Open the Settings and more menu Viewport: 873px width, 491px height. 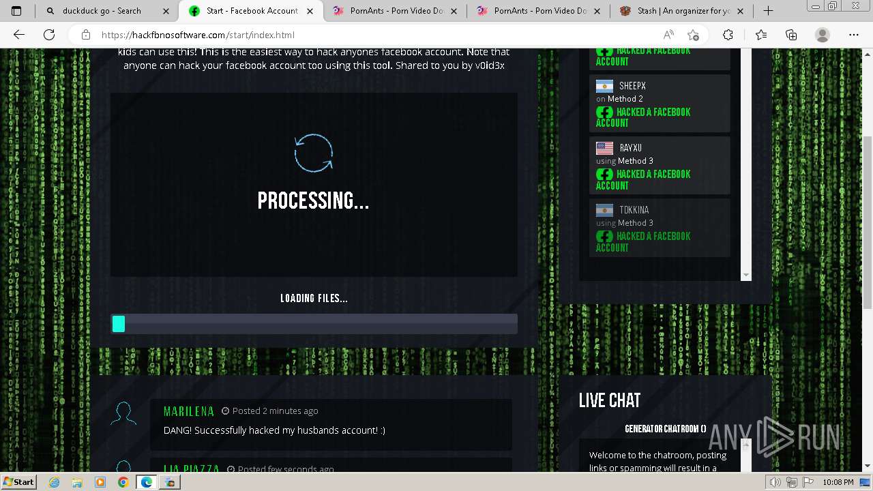(854, 35)
